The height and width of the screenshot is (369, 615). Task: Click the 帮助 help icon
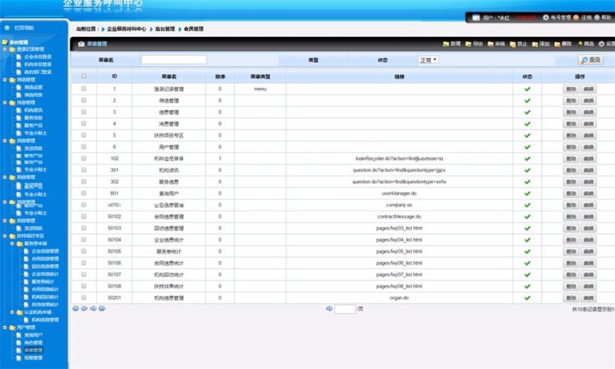point(597,17)
